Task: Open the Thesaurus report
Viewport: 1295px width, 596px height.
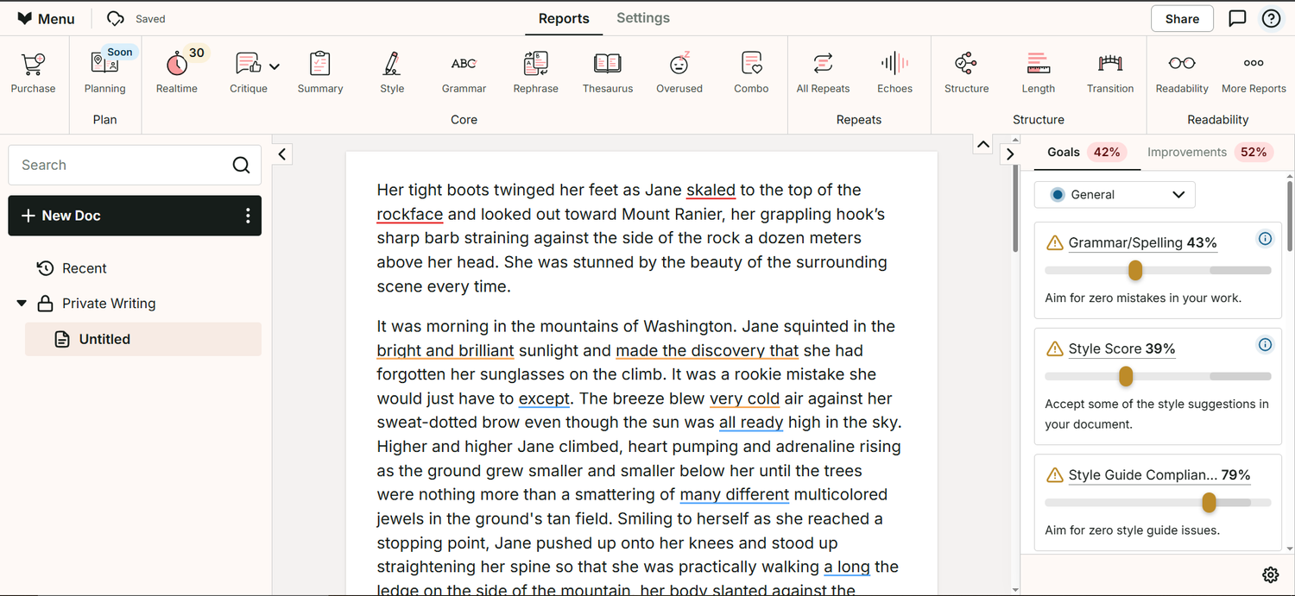Action: click(608, 72)
